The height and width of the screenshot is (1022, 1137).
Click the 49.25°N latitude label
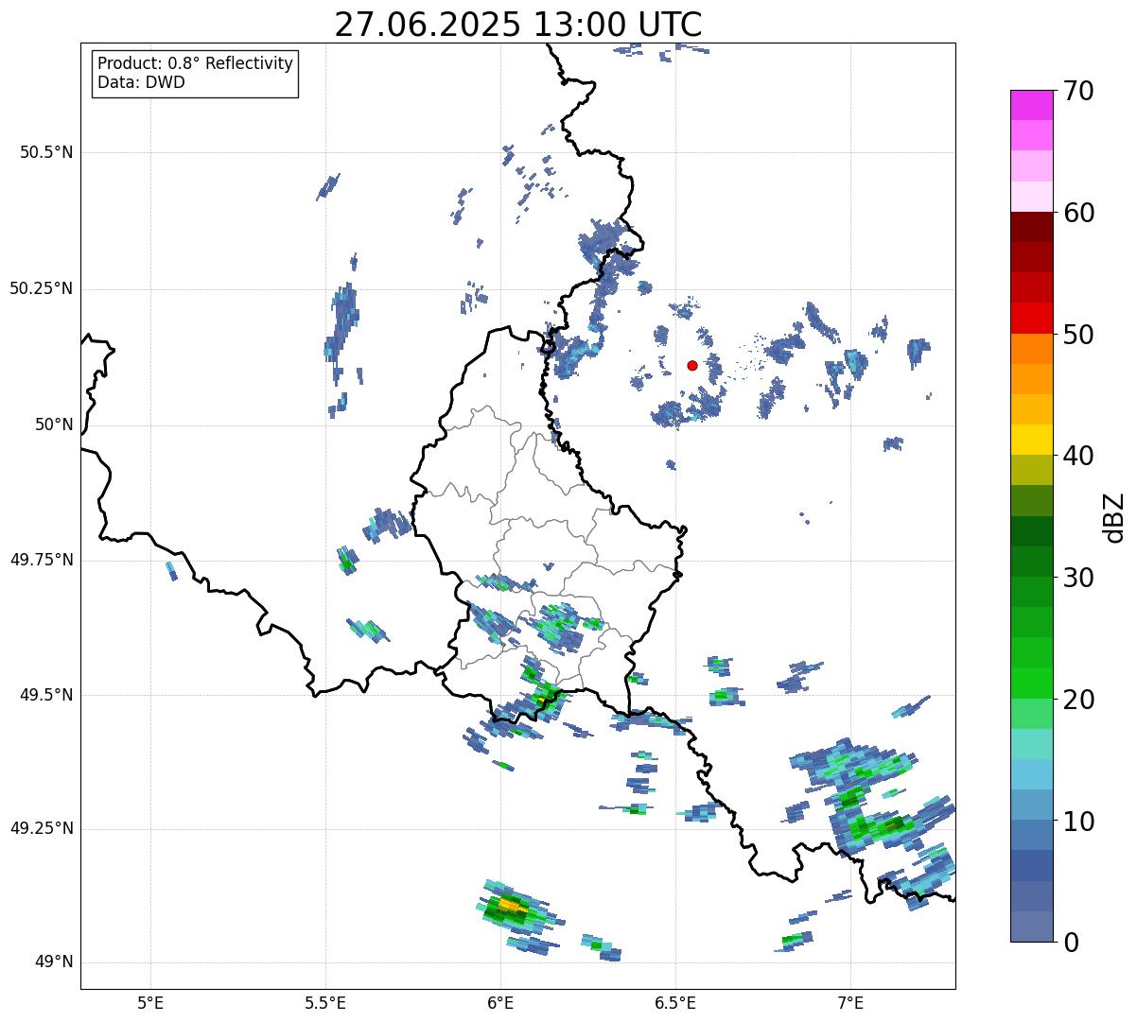point(42,828)
